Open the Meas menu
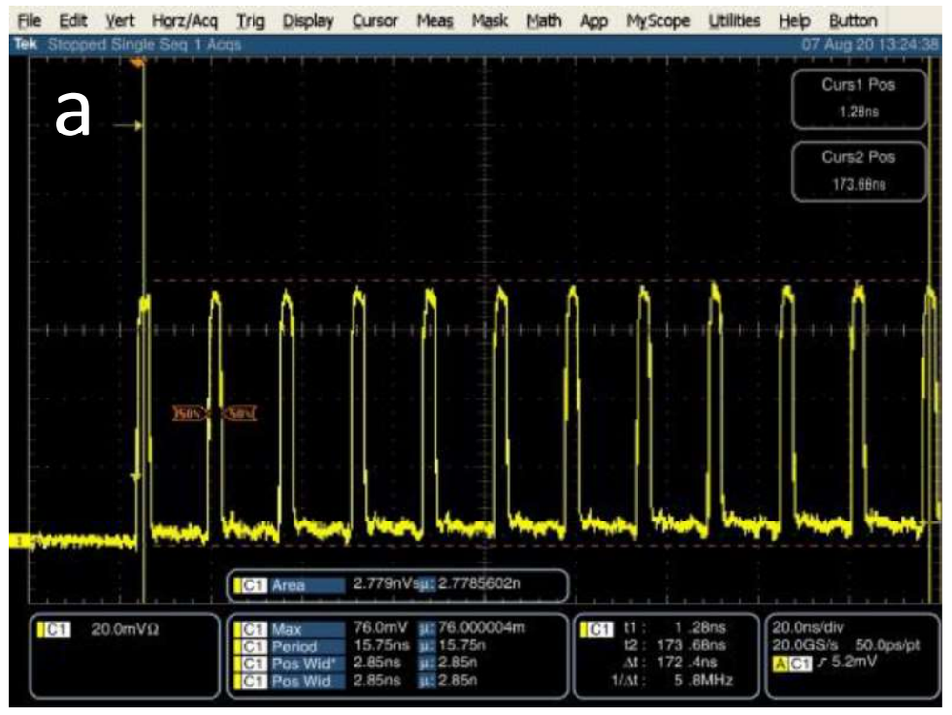Screen dimensions: 952x715 click(435, 21)
